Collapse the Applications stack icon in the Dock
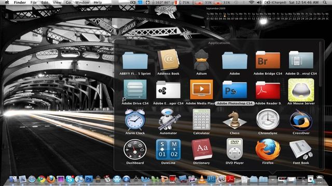This screenshot has width=332, height=186. tap(272, 179)
